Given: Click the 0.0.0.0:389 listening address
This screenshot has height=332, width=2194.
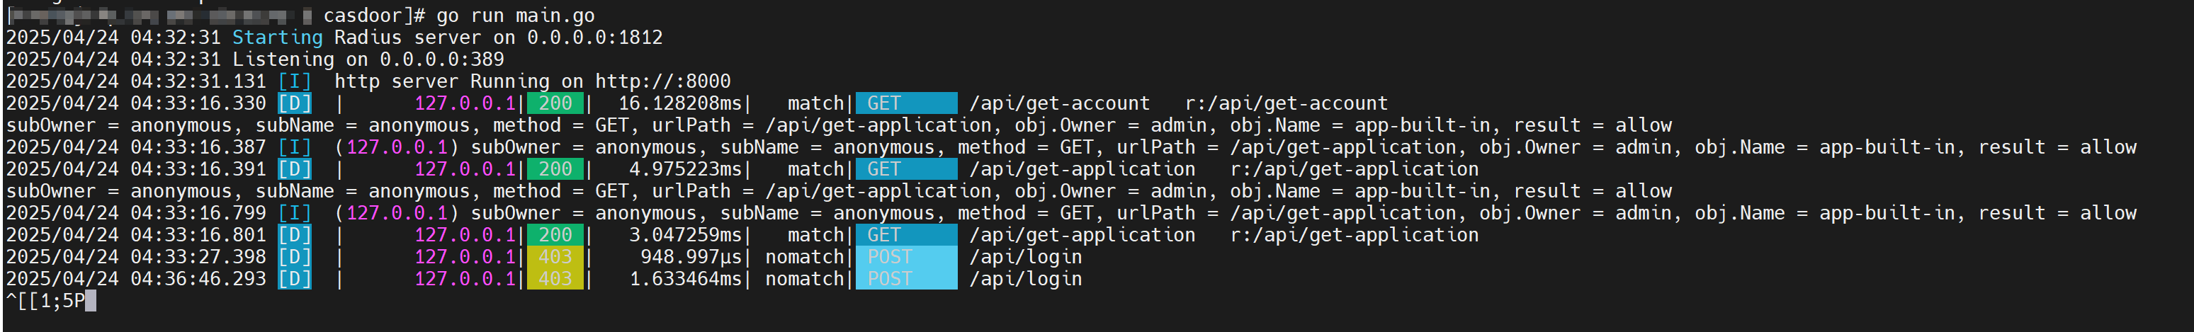Looking at the screenshot, I should tap(442, 59).
